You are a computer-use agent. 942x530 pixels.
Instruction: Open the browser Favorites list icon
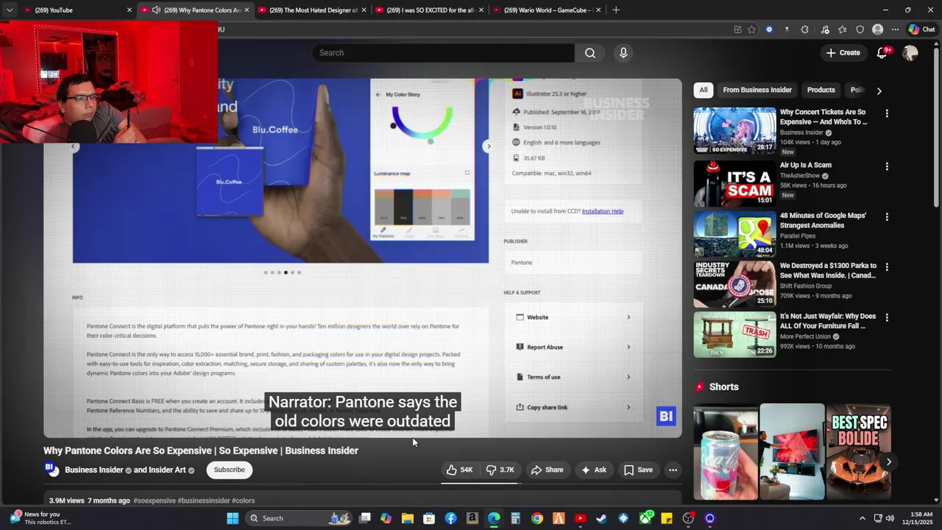tap(842, 29)
